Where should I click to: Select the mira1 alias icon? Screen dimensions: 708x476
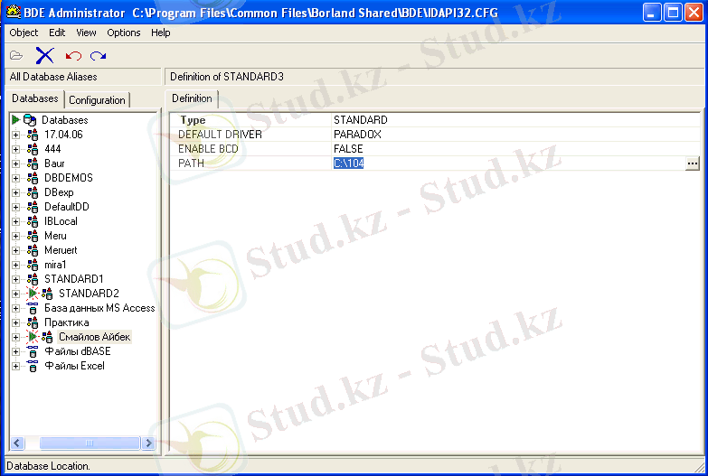[x=33, y=265]
